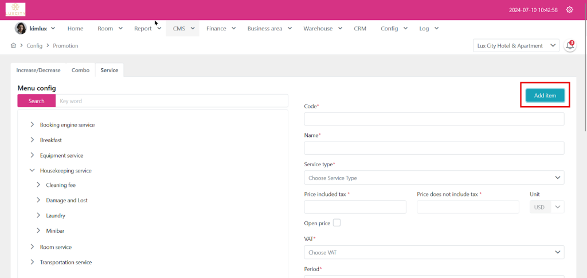Open the Finance menu
This screenshot has width=587, height=278.
point(221,28)
